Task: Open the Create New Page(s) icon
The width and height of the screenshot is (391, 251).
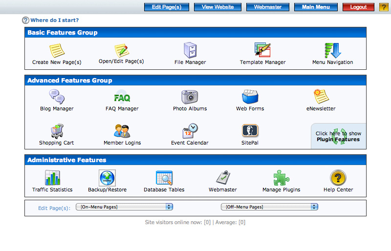Action: (x=57, y=50)
